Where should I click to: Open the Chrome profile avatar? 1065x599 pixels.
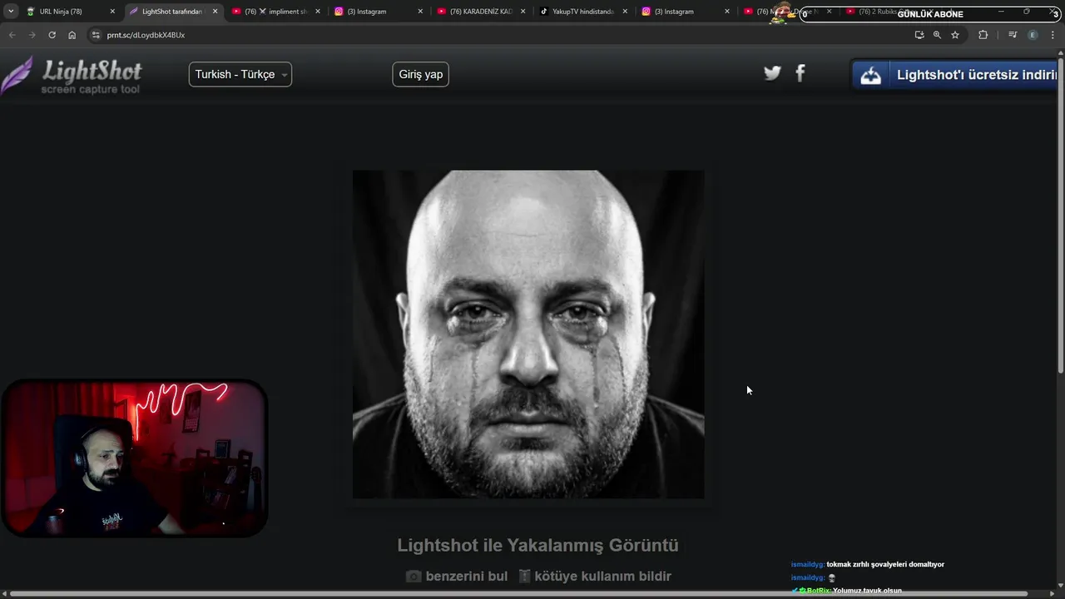(x=1033, y=35)
